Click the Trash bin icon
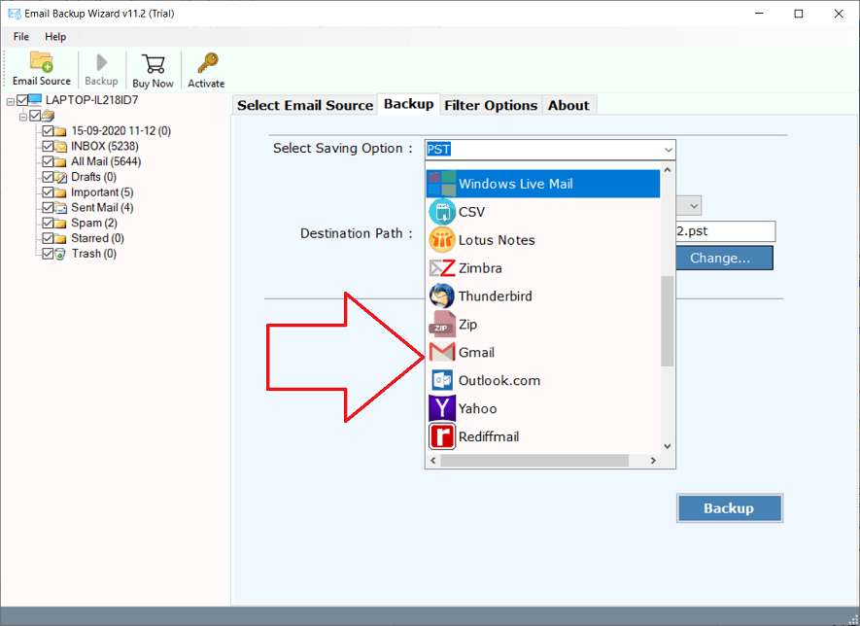The width and height of the screenshot is (860, 626). (60, 254)
